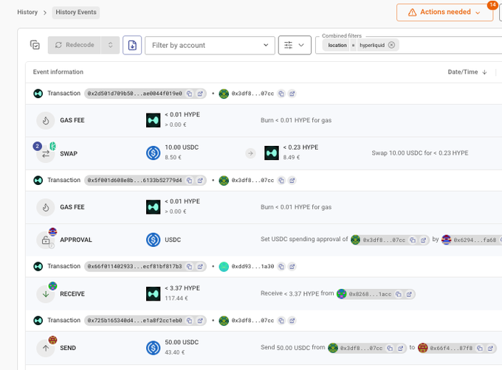Sort by Date/Time column arrow
Viewport: 502px width, 370px height.
tap(485, 72)
